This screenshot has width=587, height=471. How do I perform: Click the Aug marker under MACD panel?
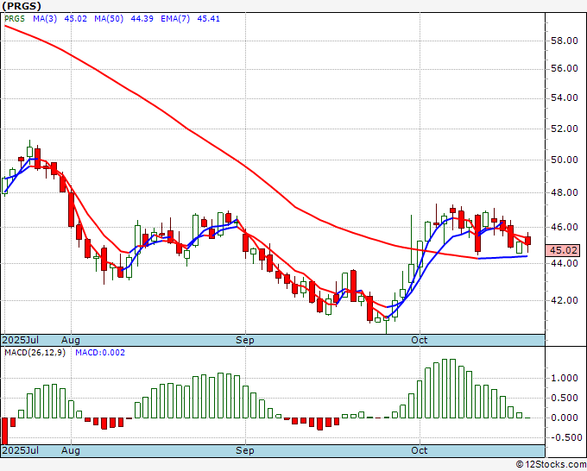click(71, 450)
